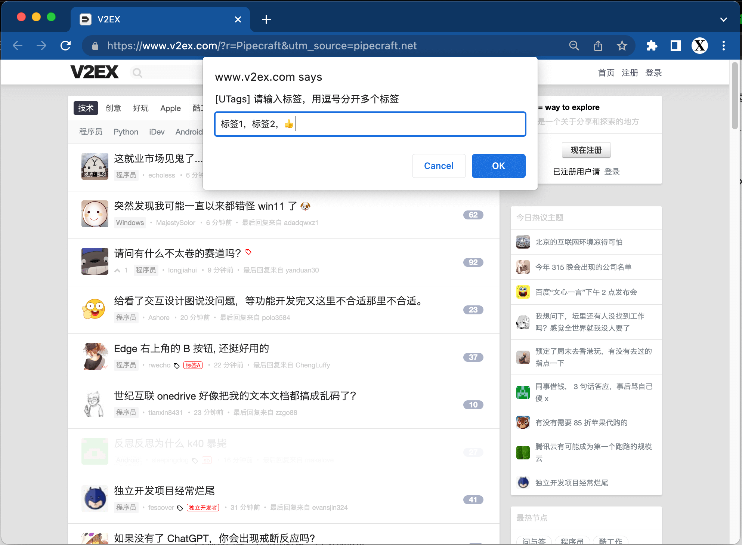The width and height of the screenshot is (742, 545).
Task: Click the browser back arrow
Action: [18, 46]
